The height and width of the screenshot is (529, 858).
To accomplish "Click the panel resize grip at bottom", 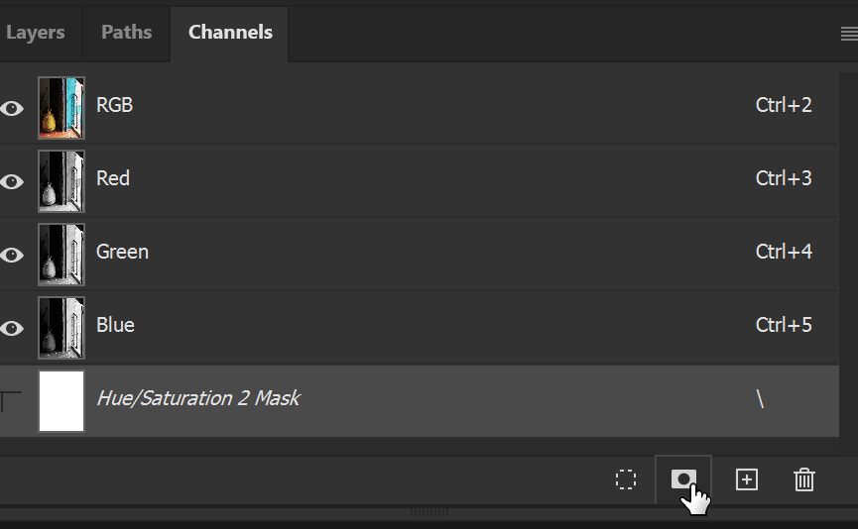I will click(429, 512).
